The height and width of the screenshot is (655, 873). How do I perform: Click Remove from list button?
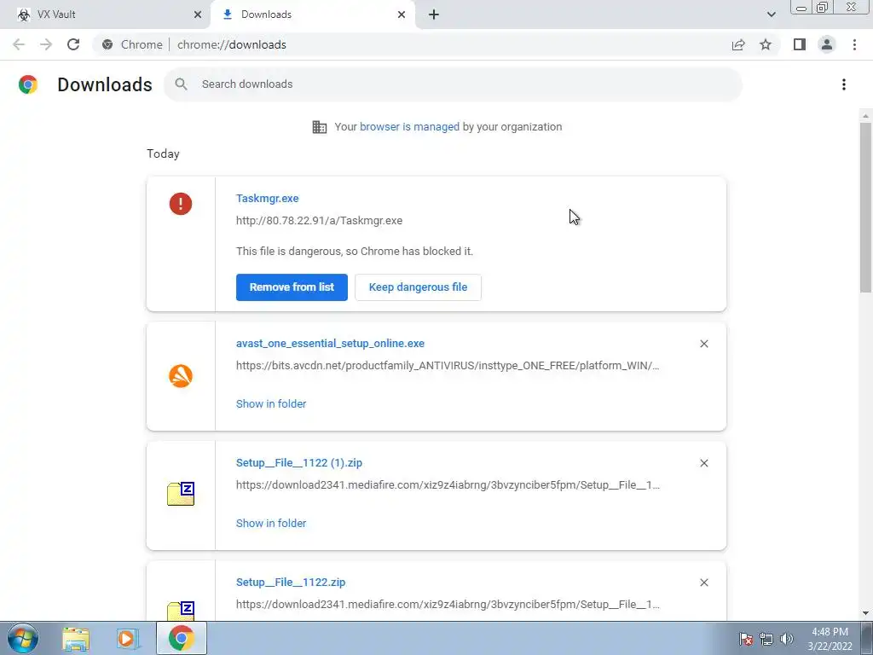(x=292, y=287)
